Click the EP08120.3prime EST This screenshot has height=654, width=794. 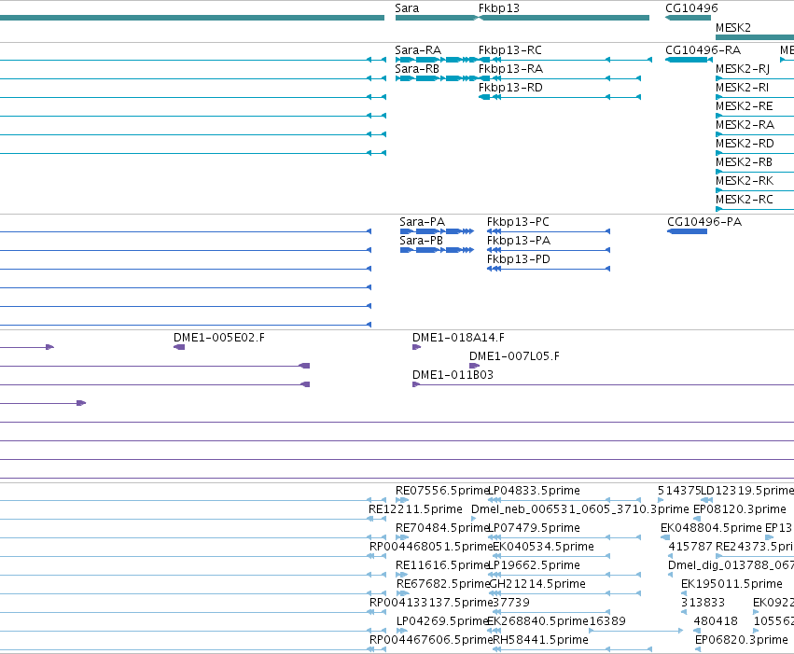tap(697, 519)
